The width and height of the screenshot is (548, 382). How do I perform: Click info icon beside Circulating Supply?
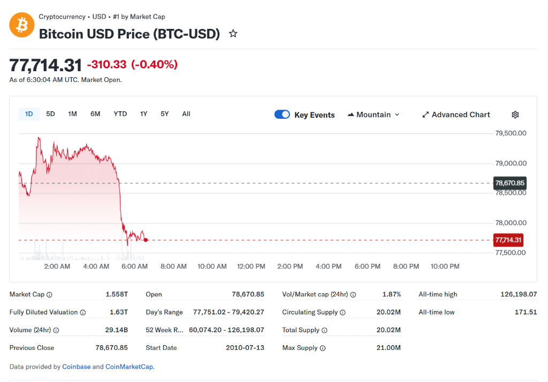[342, 312]
